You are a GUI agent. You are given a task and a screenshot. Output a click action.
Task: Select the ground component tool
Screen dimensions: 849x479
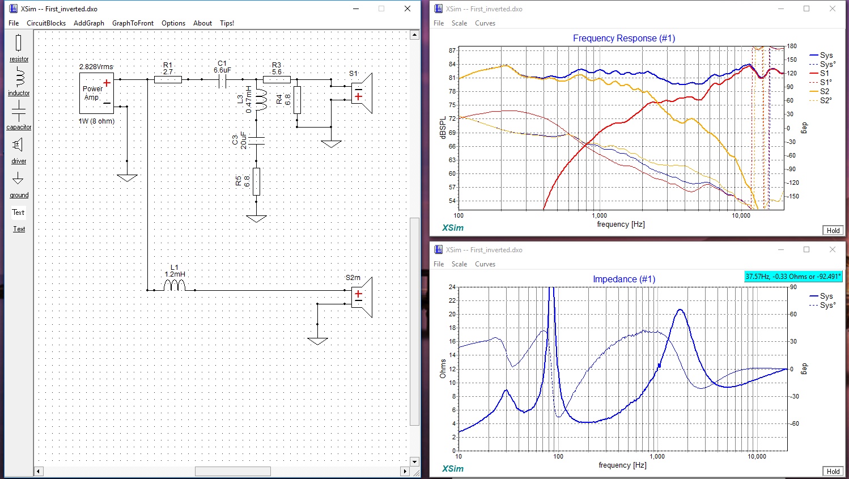(x=19, y=184)
